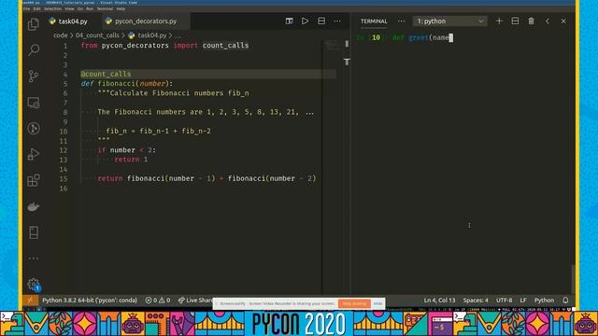Kill terminal with trash icon
This screenshot has width=598, height=336.
532,21
